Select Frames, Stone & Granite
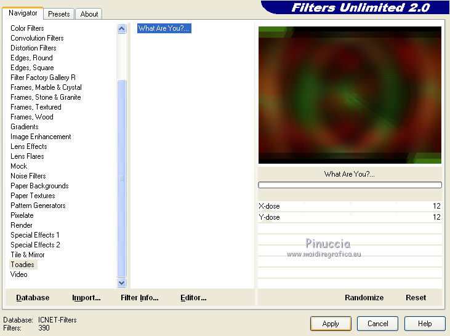The height and width of the screenshot is (336, 450). click(x=46, y=97)
